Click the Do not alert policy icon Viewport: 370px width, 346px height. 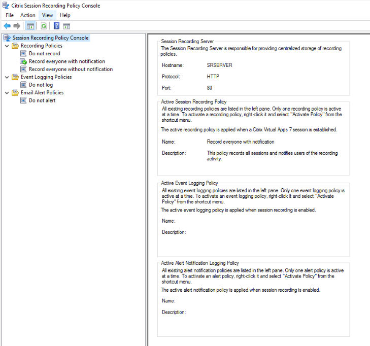point(23,100)
